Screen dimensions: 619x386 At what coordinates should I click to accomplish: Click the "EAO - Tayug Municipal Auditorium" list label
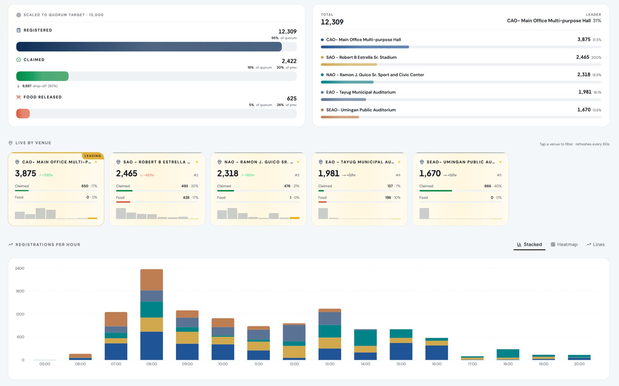click(361, 92)
